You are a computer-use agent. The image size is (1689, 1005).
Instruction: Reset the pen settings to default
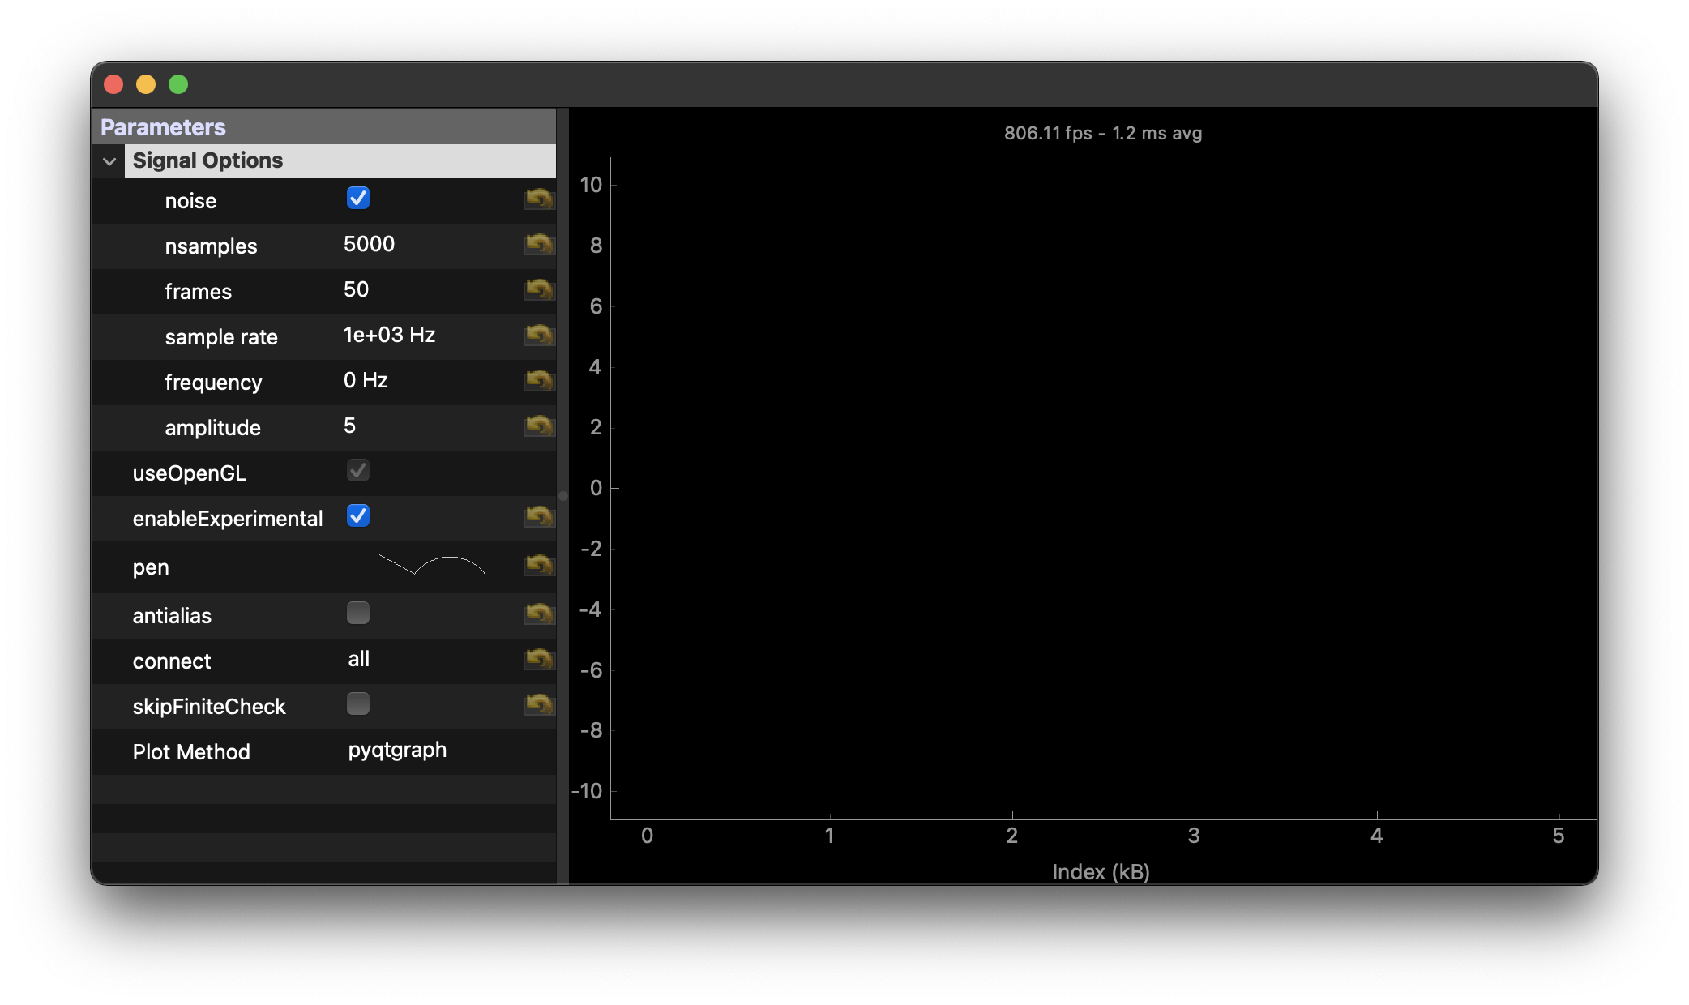[539, 566]
